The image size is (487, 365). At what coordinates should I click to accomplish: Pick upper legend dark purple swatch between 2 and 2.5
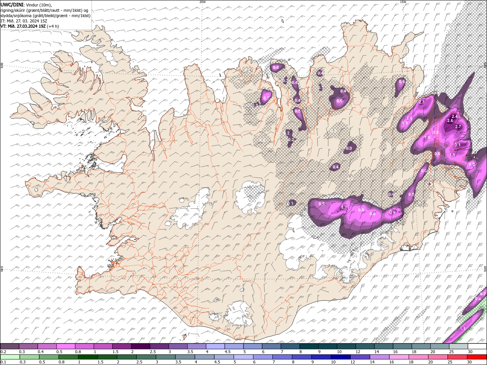pyautogui.click(x=140, y=346)
